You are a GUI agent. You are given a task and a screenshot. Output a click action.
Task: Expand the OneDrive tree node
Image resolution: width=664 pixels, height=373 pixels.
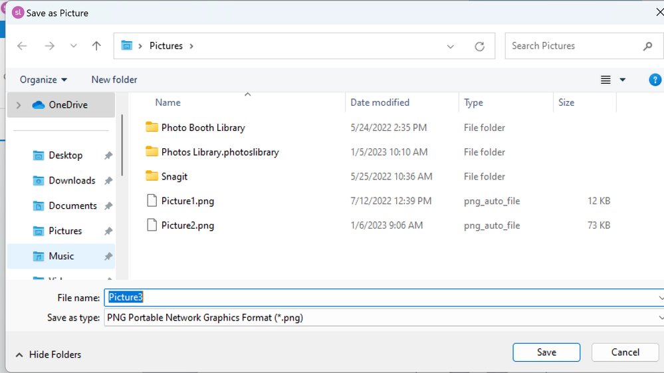19,105
